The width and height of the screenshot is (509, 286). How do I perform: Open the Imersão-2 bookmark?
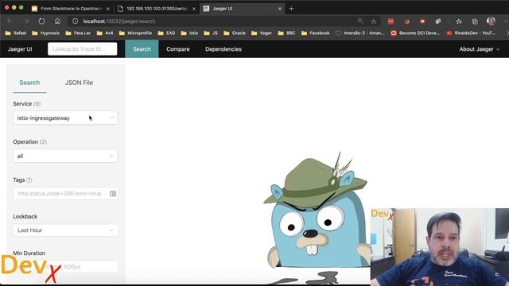pos(360,33)
